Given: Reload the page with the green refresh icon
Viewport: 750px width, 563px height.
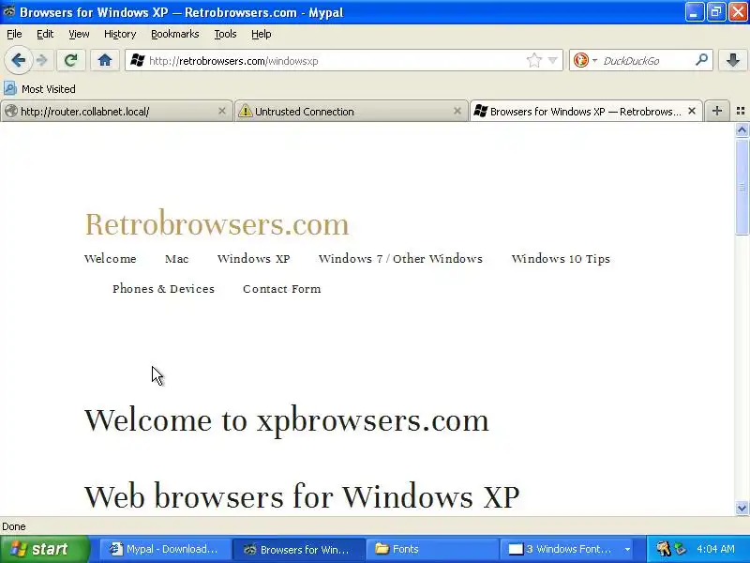Looking at the screenshot, I should (x=71, y=60).
